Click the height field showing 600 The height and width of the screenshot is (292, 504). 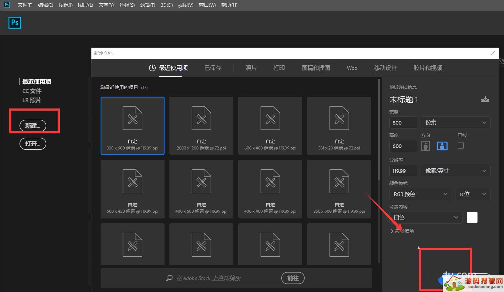tap(403, 146)
